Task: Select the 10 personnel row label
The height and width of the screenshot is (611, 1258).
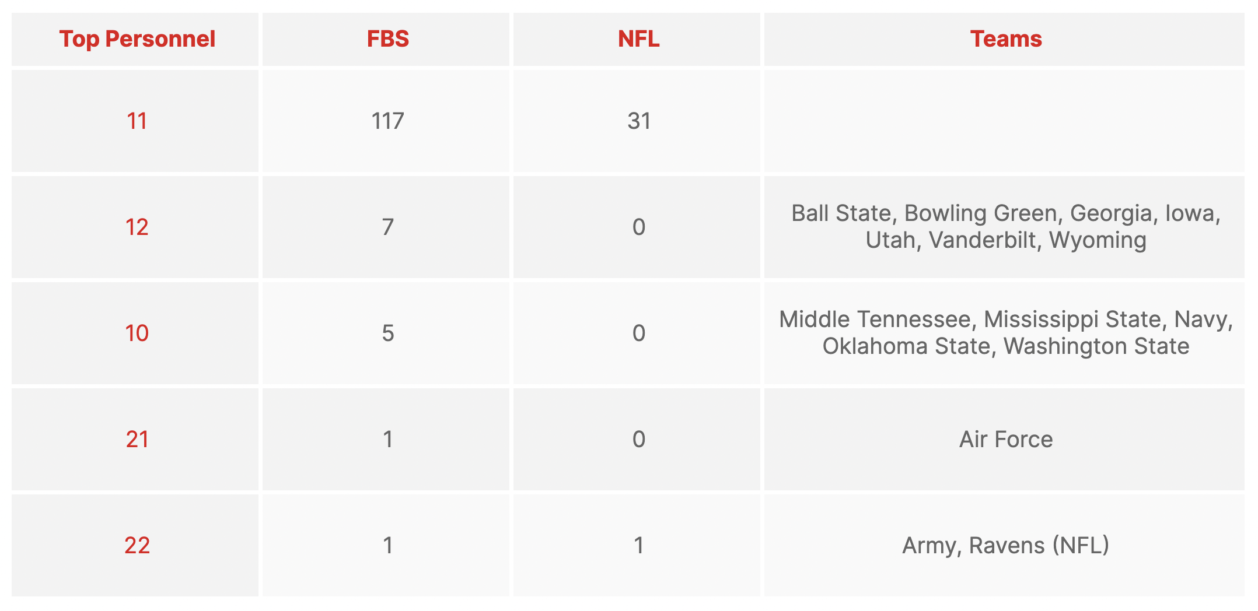Action: [x=137, y=333]
